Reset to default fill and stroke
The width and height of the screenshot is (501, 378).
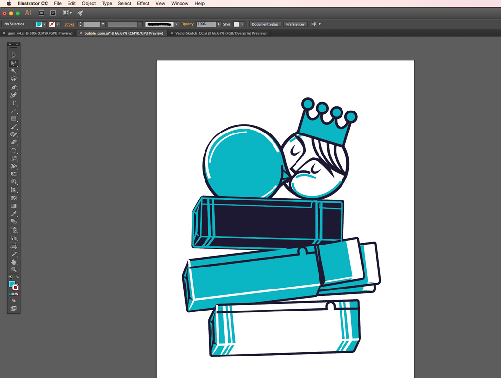click(x=10, y=277)
